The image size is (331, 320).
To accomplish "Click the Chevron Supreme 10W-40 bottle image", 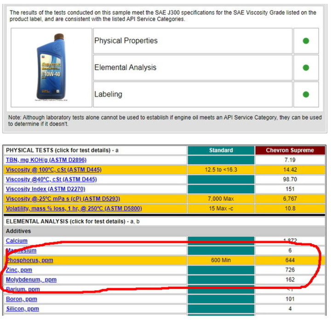I will tap(51, 67).
